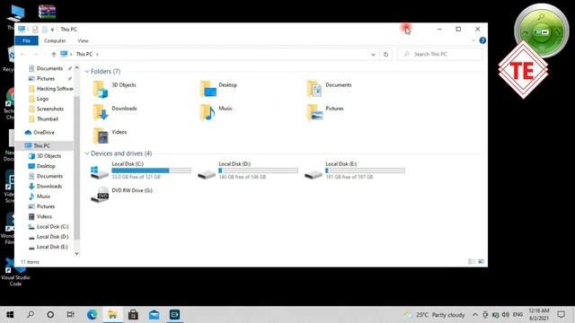
Task: Select Local Disk (E:) in navigation tree
Action: pos(52,247)
